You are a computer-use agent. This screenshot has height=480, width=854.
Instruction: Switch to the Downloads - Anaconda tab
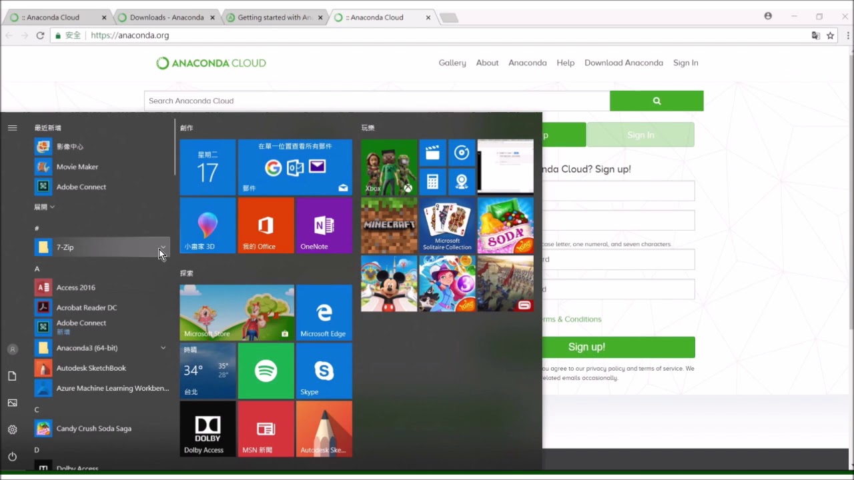[x=167, y=17]
